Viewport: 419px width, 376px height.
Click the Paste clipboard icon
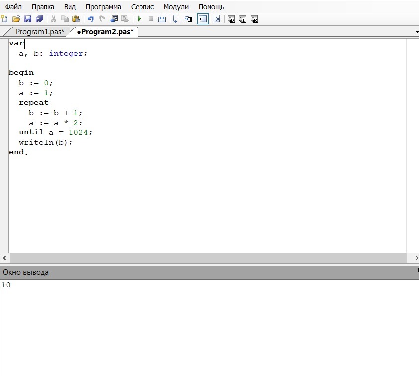click(76, 19)
